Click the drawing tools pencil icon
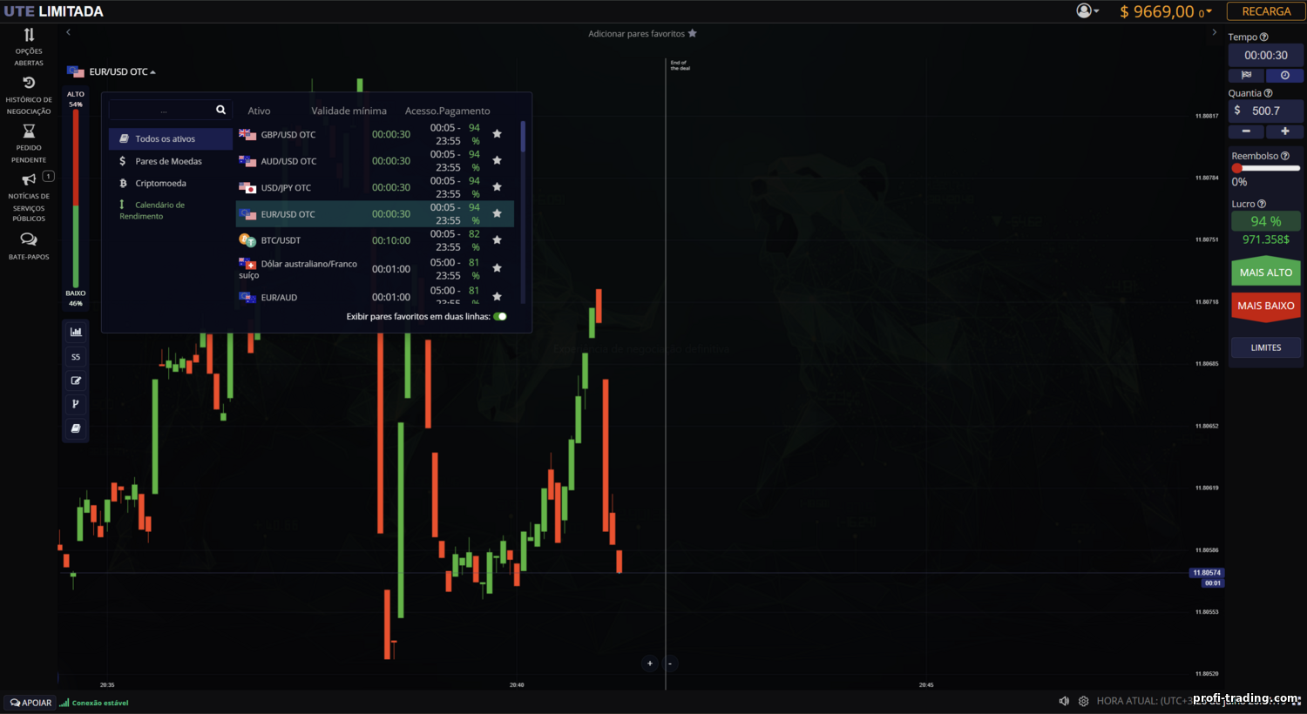Viewport: 1307px width, 714px height. tap(76, 381)
